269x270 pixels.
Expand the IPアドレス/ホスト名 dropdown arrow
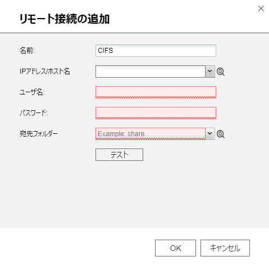click(x=210, y=71)
